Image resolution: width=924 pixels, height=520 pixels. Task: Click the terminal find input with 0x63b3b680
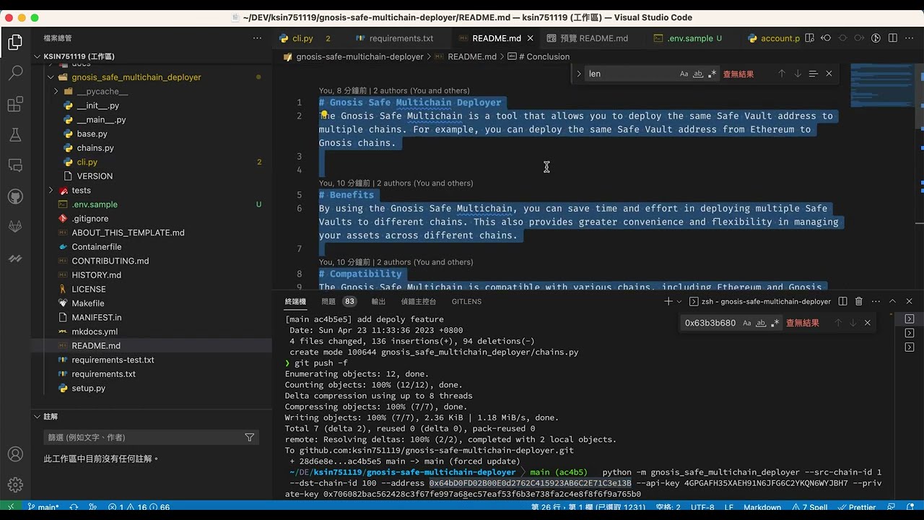click(x=710, y=323)
